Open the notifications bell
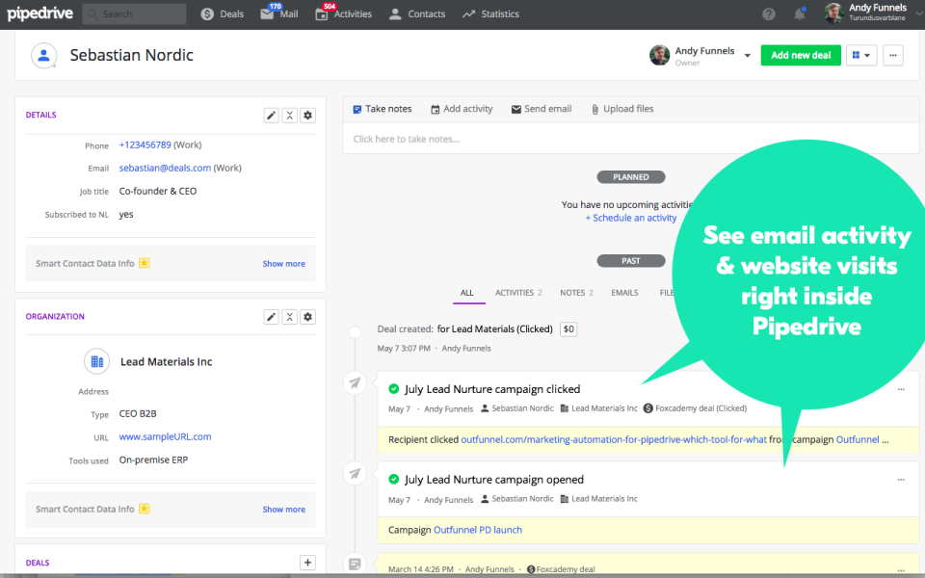Image resolution: width=925 pixels, height=578 pixels. tap(799, 14)
